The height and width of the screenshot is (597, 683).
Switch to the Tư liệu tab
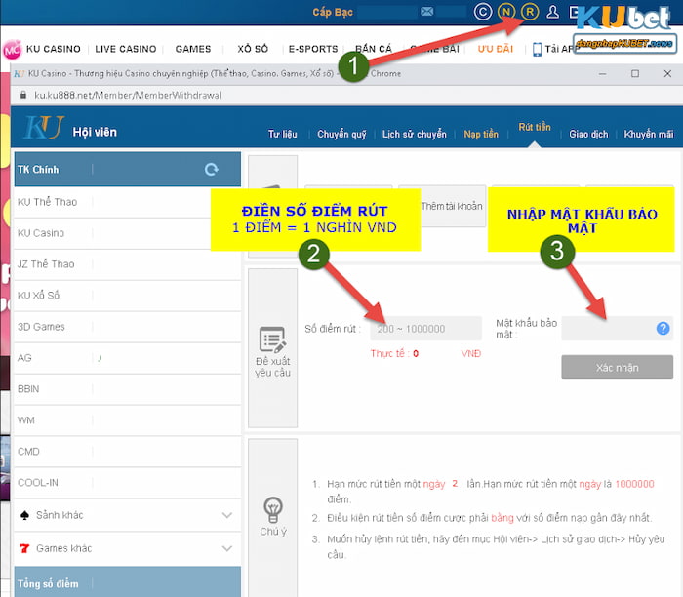(283, 134)
